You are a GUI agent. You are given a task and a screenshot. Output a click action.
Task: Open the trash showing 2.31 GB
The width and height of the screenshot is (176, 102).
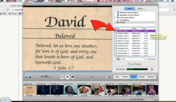click(149, 99)
